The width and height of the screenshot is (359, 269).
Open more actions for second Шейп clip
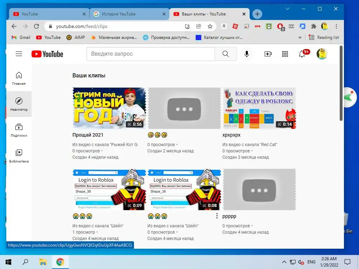click(x=217, y=216)
